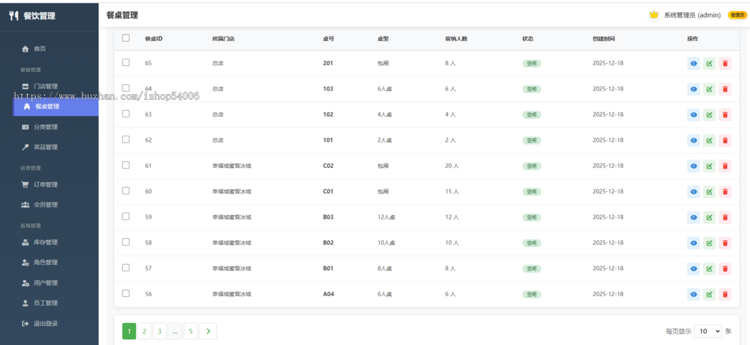Click the 系统管理员 (admin) user name

tap(692, 15)
